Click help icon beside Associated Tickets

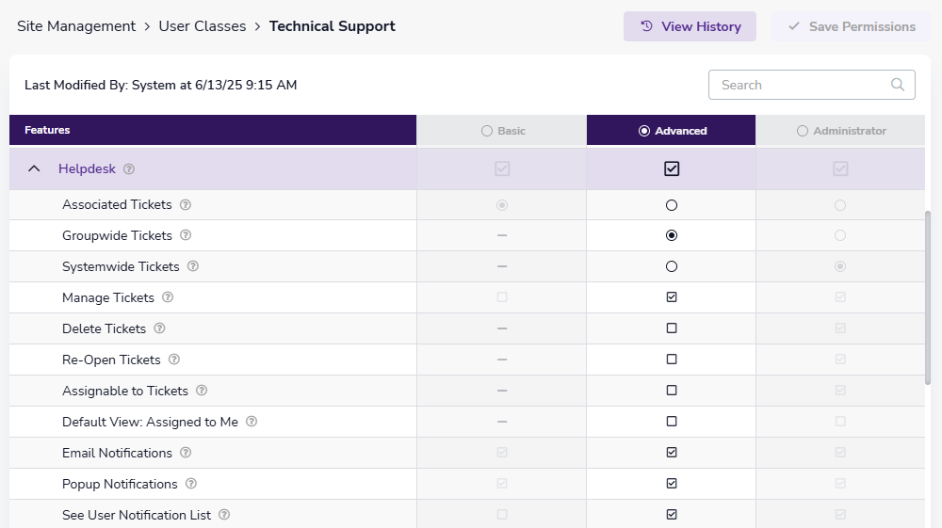pos(186,204)
